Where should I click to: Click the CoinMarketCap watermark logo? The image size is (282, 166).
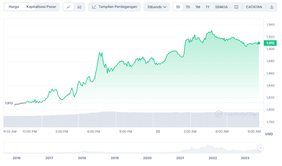coord(219,114)
